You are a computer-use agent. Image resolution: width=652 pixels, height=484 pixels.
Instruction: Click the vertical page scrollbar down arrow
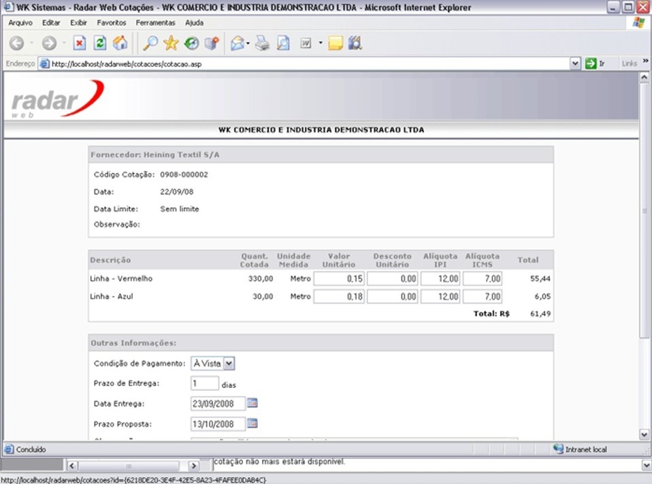pyautogui.click(x=645, y=434)
